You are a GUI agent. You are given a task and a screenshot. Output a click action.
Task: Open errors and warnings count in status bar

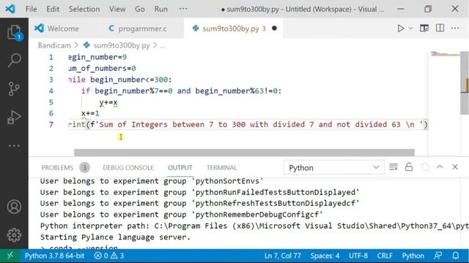[x=109, y=256]
